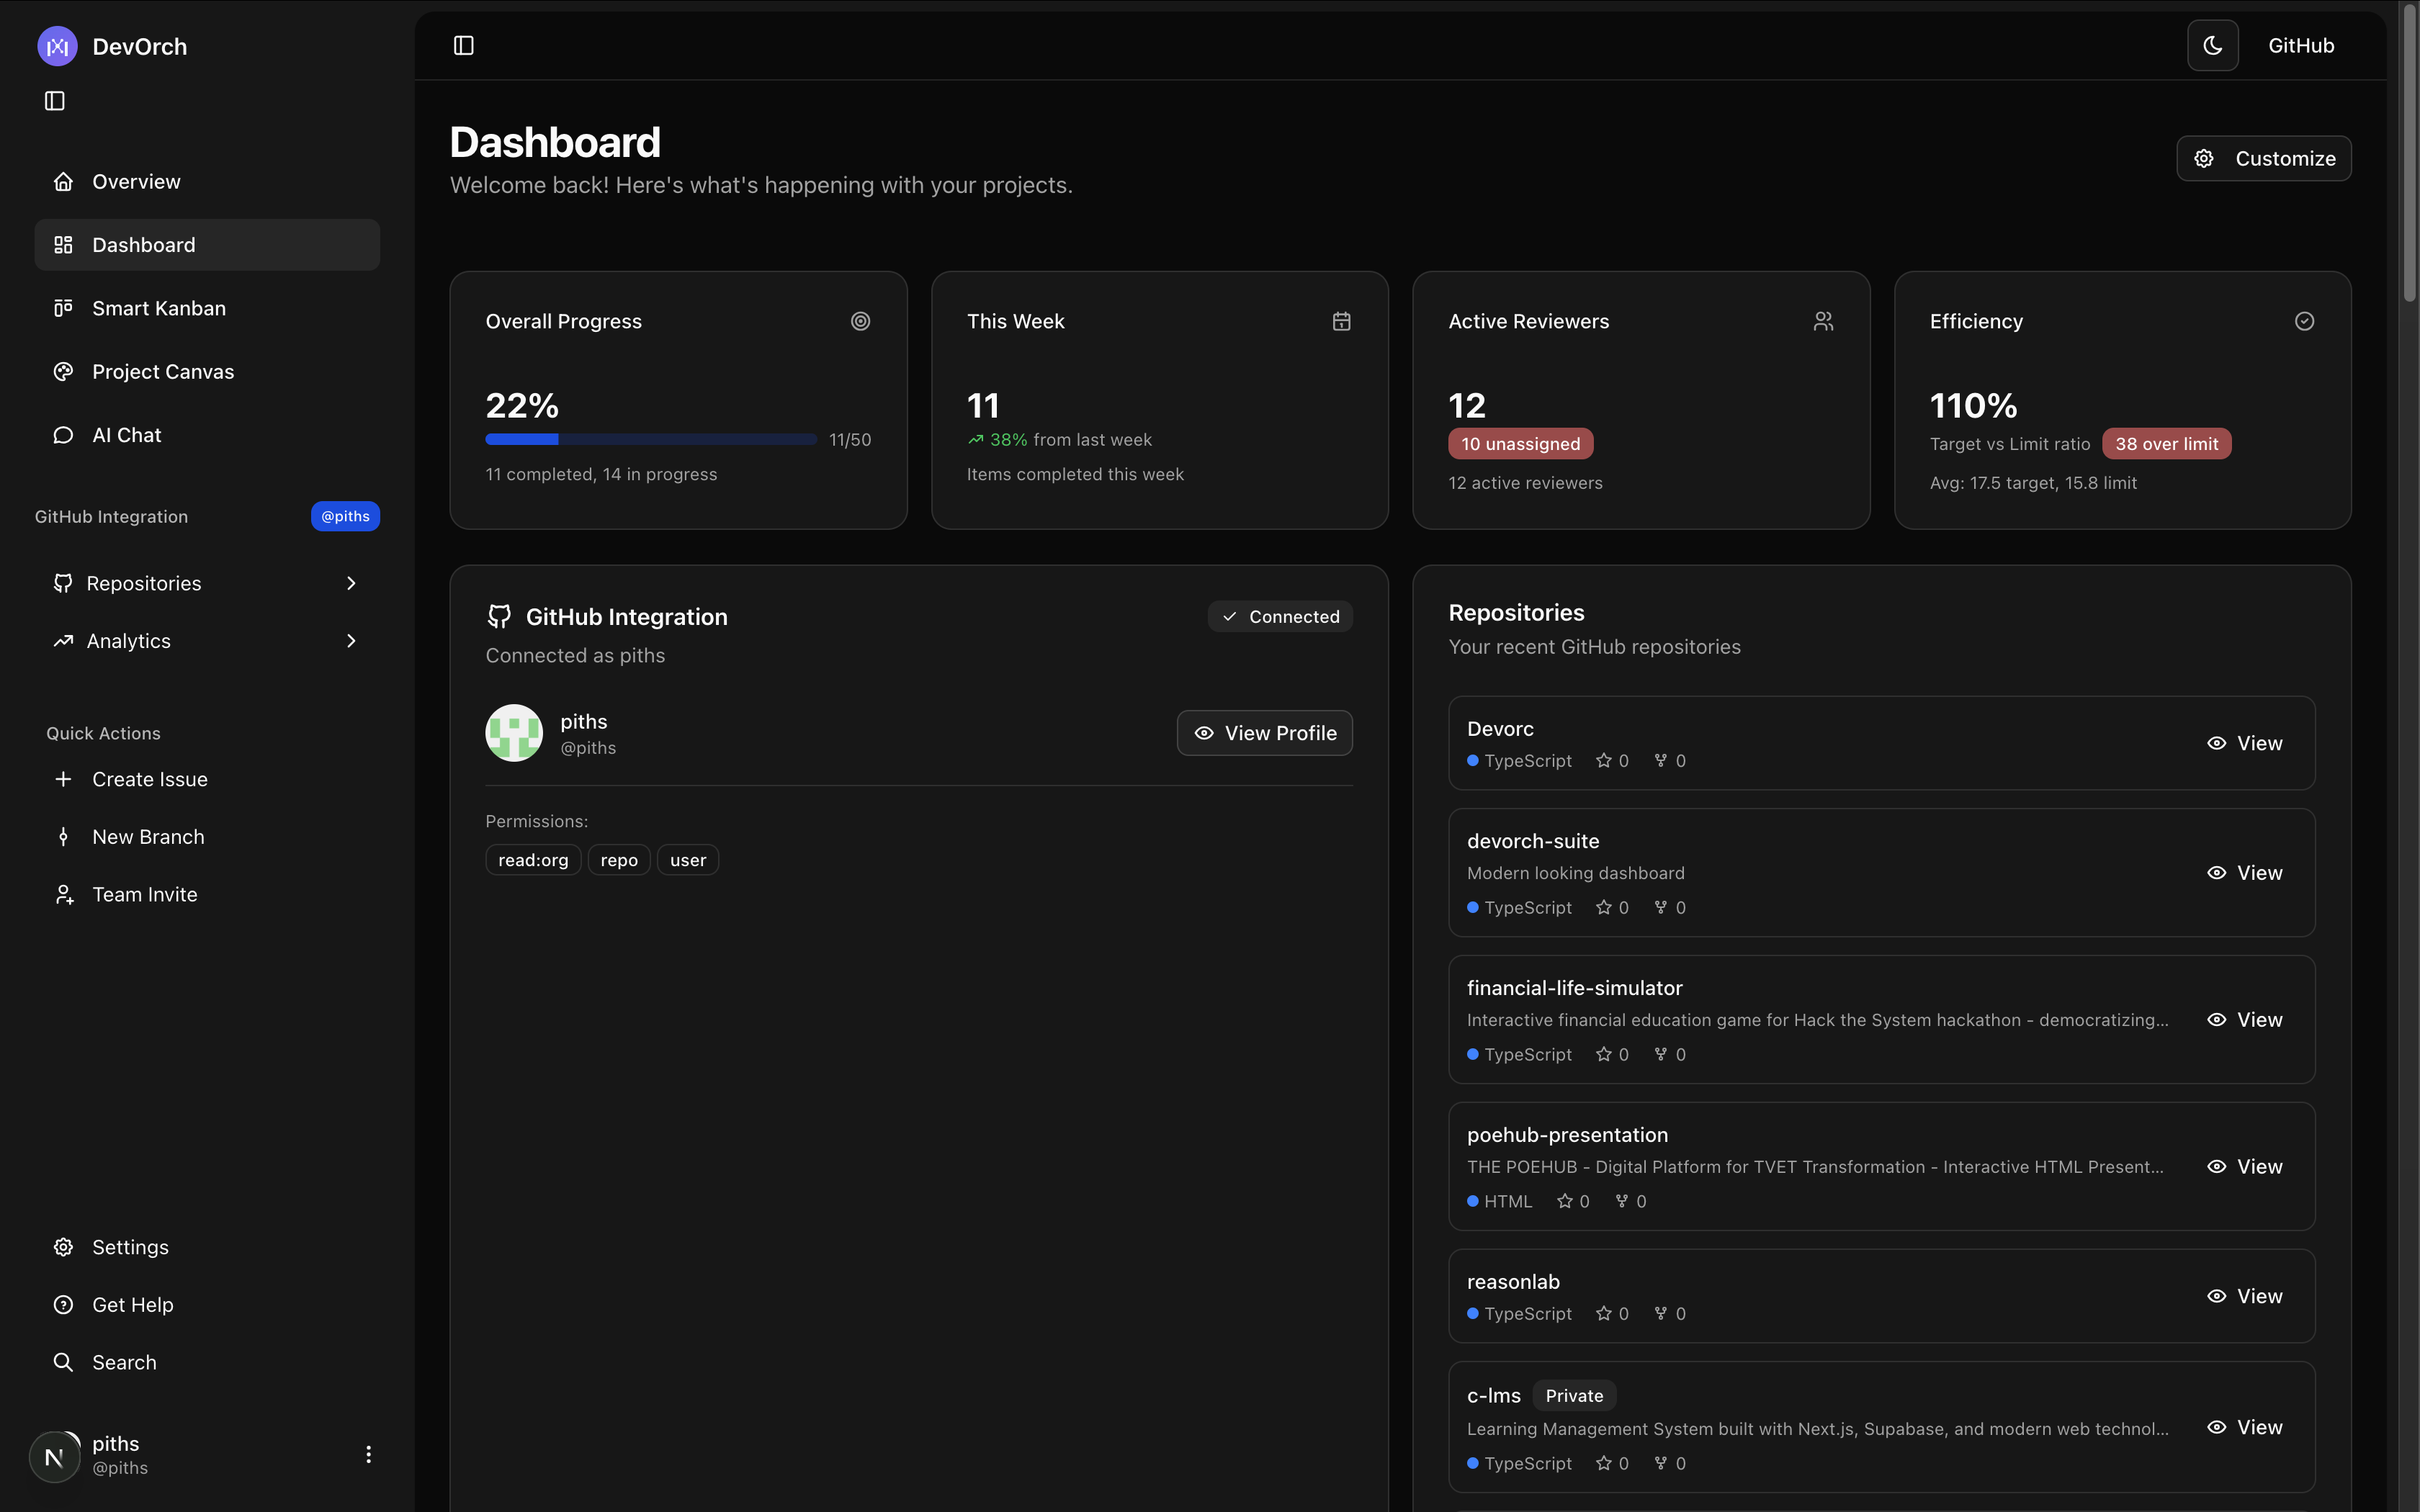Toggle dark mode with moon icon
Image resolution: width=2420 pixels, height=1512 pixels.
click(2212, 46)
